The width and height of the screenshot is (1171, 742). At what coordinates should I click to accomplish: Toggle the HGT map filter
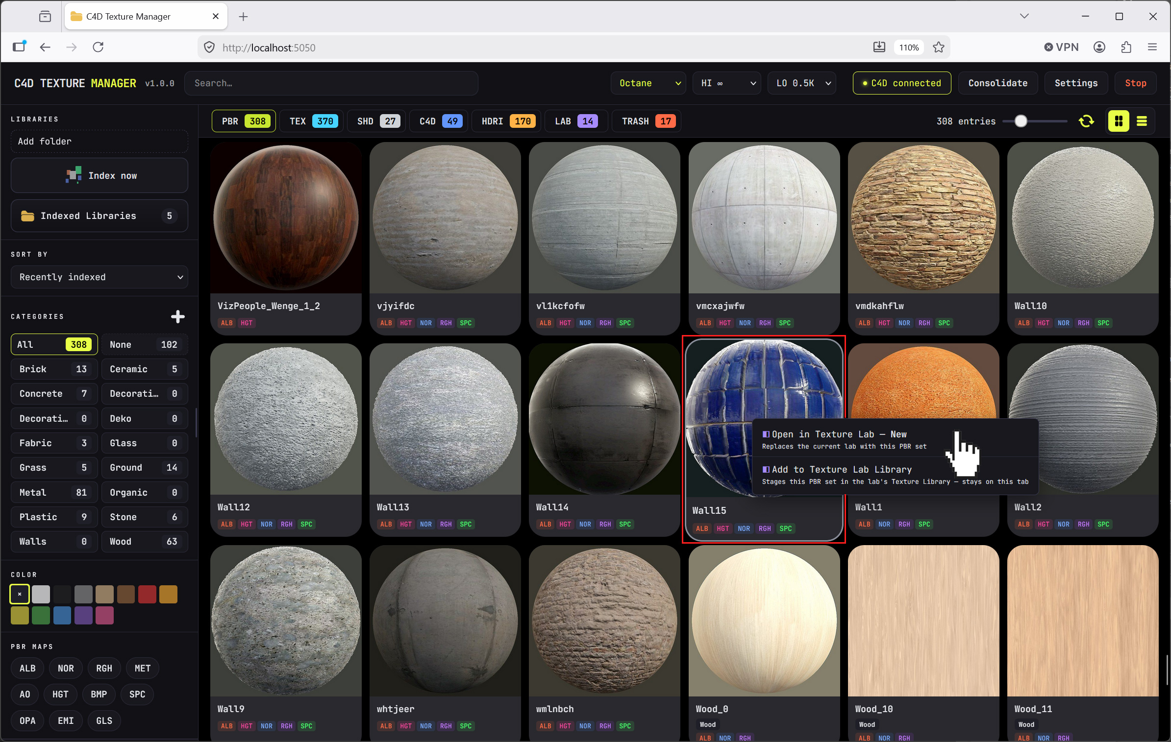60,694
